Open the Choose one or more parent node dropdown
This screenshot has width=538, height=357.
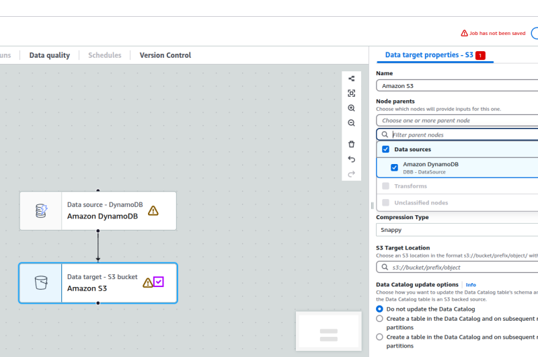[x=457, y=120]
